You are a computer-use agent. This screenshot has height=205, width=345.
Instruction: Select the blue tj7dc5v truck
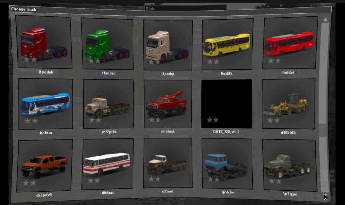pyautogui.click(x=226, y=165)
